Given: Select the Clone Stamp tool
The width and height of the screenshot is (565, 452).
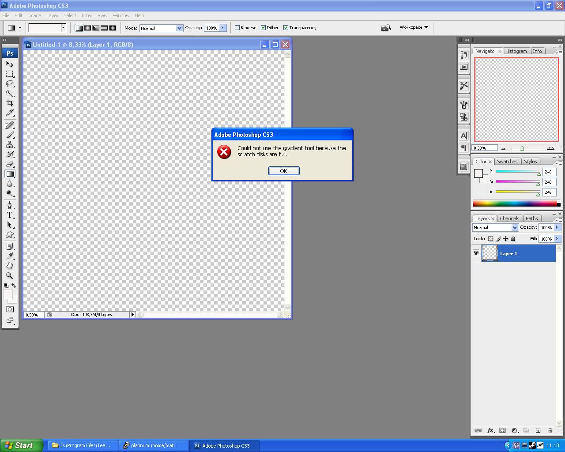Looking at the screenshot, I should tap(9, 145).
